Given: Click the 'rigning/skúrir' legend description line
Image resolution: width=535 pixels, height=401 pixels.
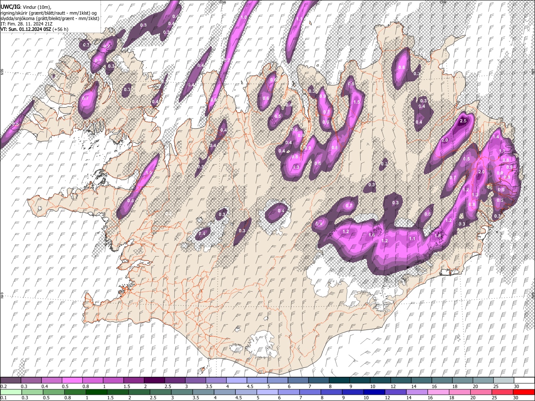Looking at the screenshot, I should tap(49, 13).
